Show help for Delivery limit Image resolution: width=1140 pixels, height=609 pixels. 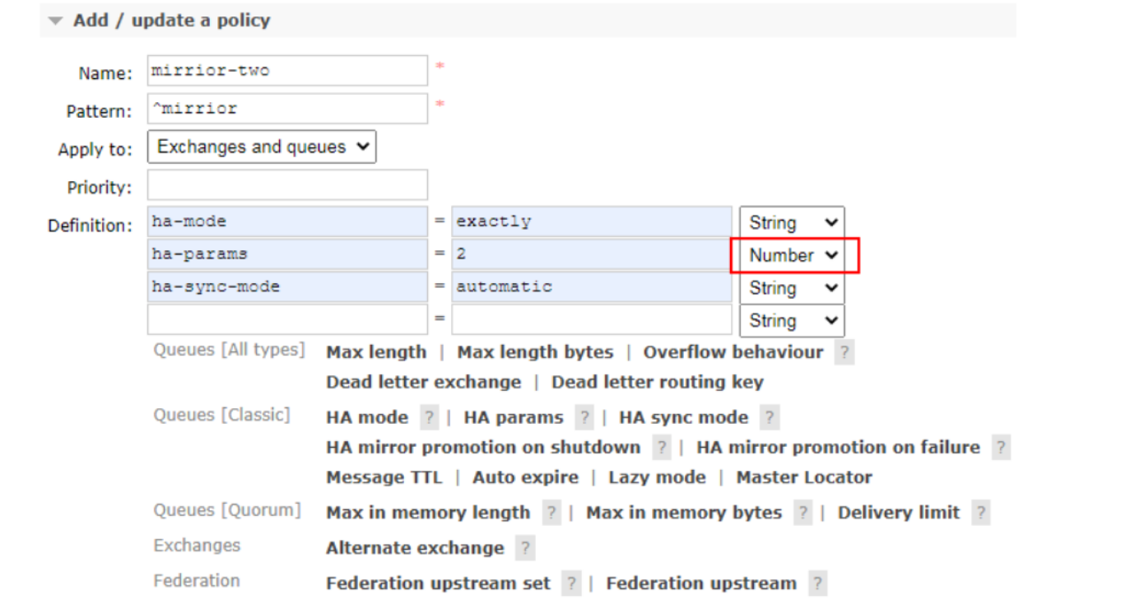click(x=979, y=514)
